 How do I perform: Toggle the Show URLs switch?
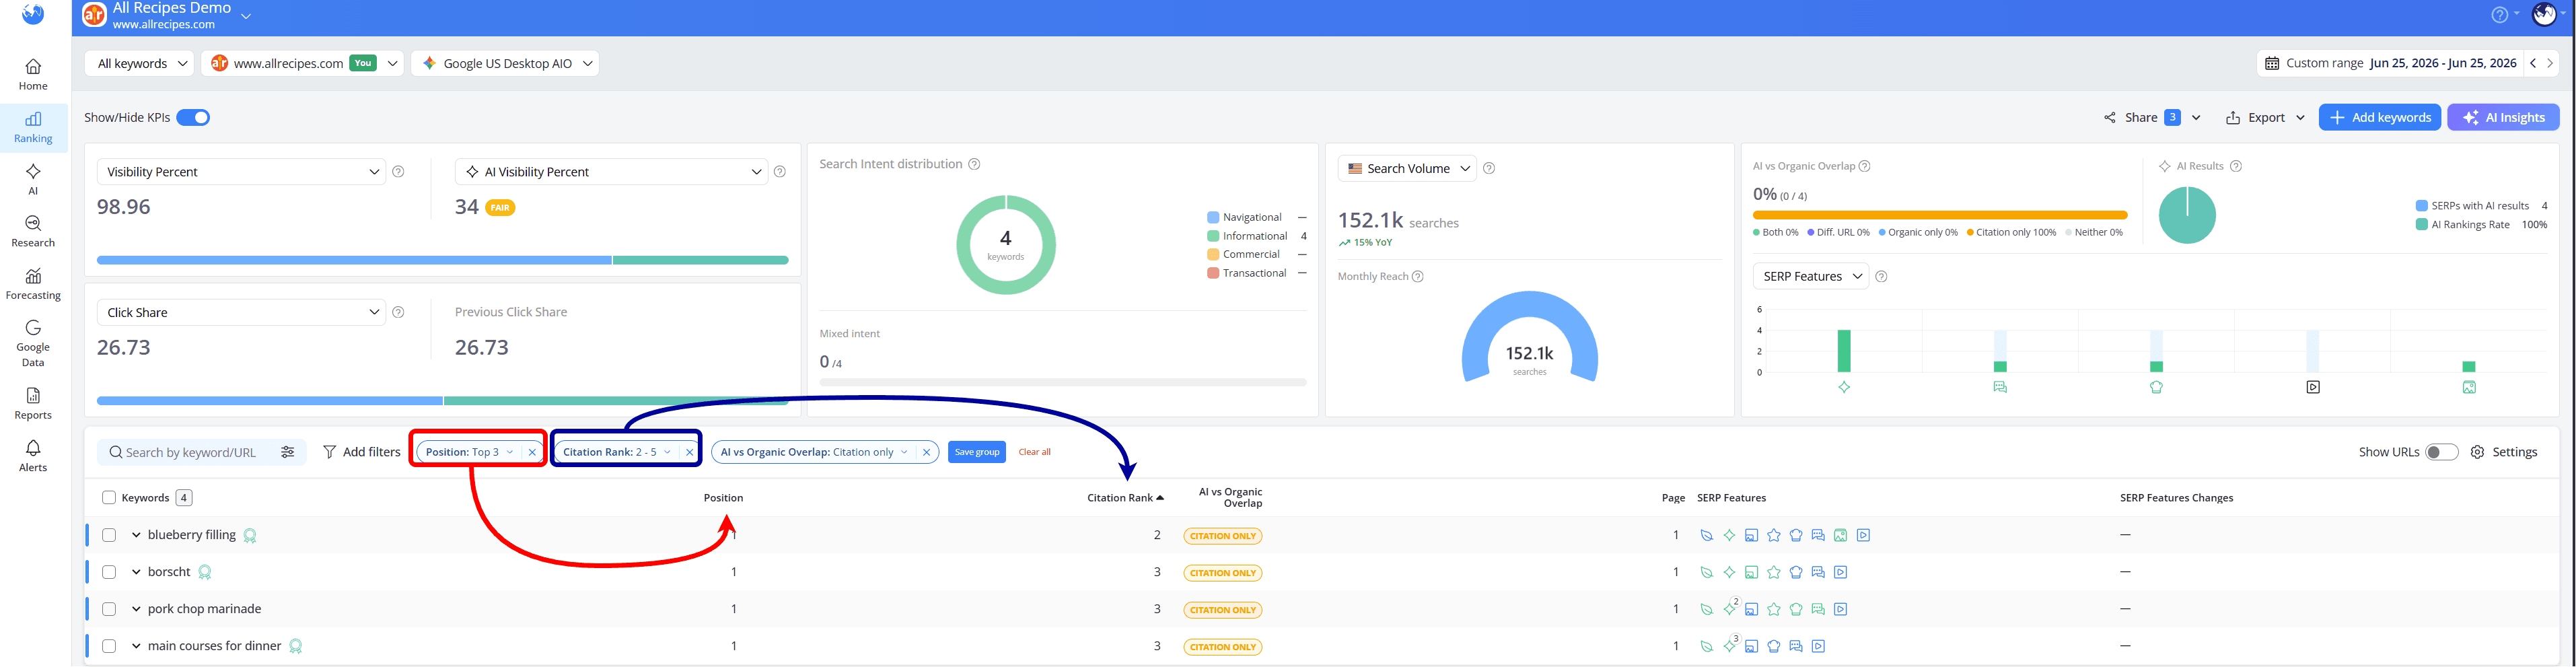[x=2442, y=452]
